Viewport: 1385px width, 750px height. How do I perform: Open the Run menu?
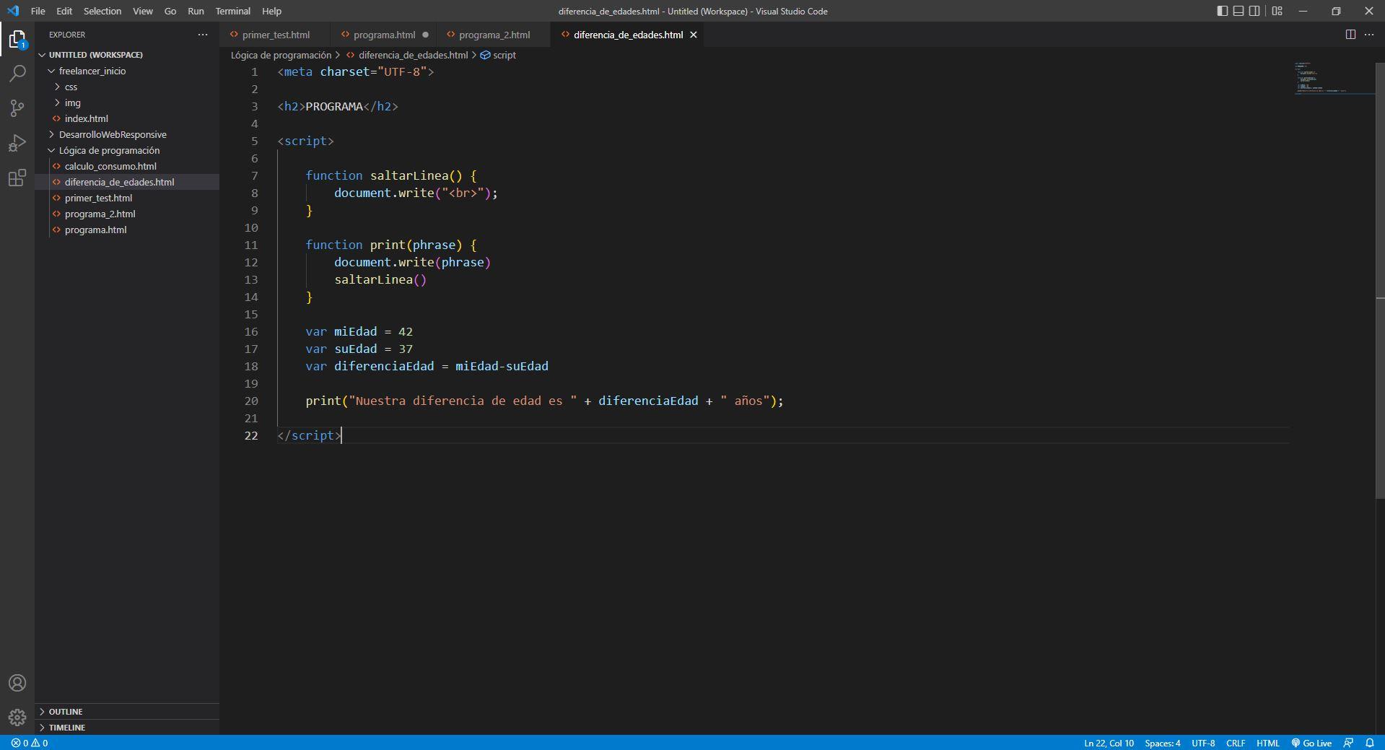click(196, 11)
